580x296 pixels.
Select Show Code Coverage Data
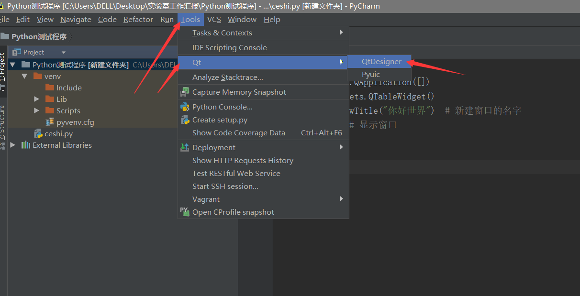tap(263, 133)
